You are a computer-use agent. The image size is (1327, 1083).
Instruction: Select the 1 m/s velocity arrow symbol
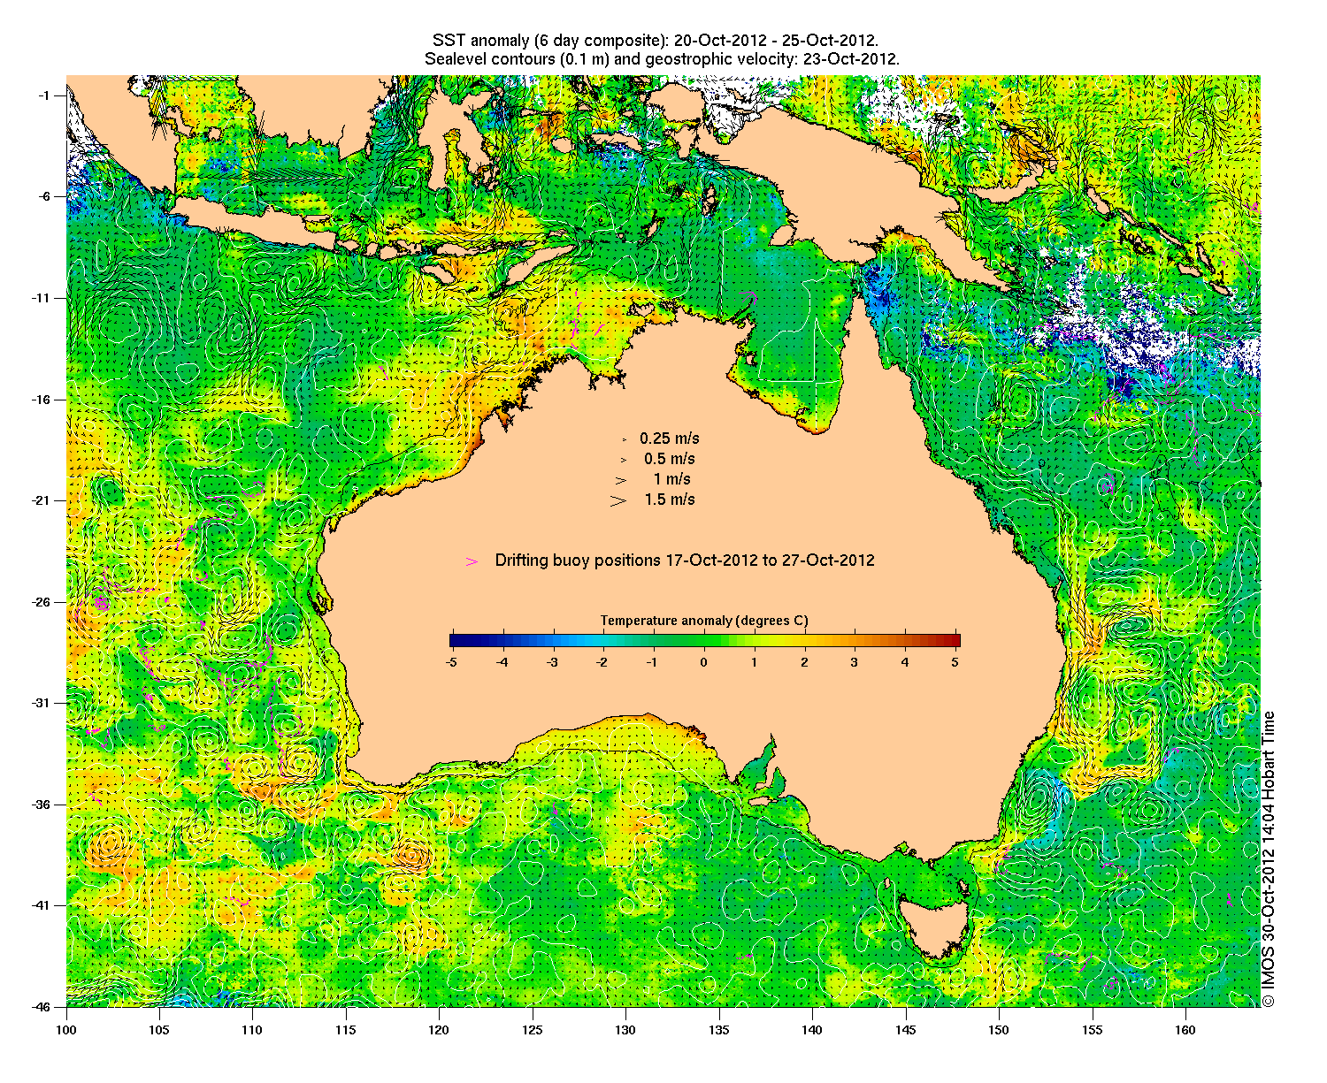tap(622, 480)
